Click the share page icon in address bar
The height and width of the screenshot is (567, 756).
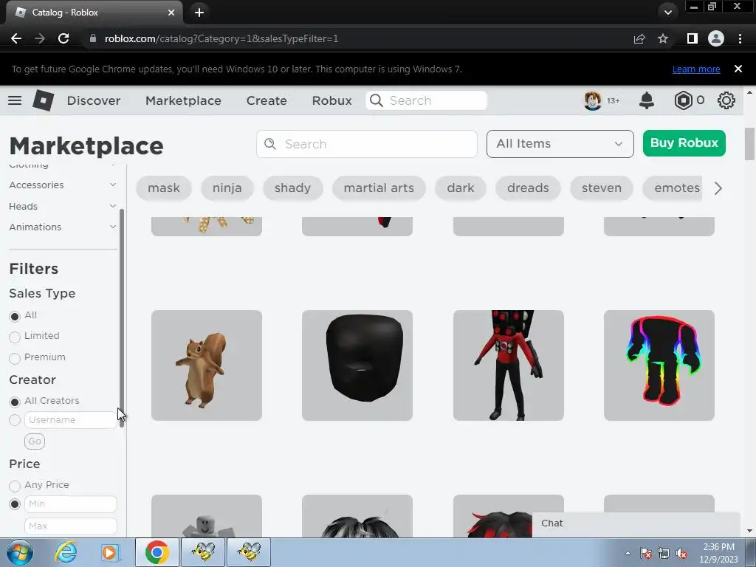tap(639, 38)
